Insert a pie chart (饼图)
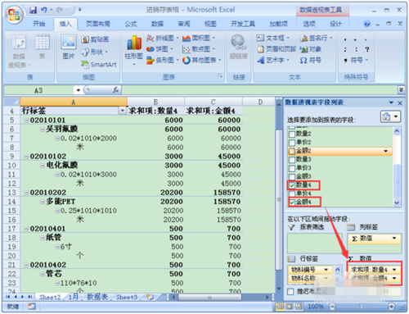The height and width of the screenshot is (314, 409). coord(160,49)
